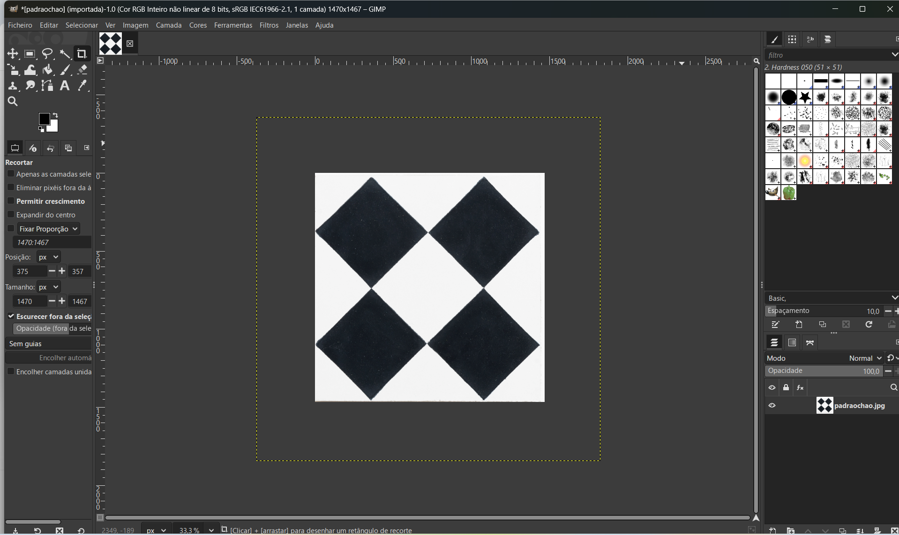Image resolution: width=899 pixels, height=535 pixels.
Task: Click the black foreground color swatch
Action: click(x=44, y=119)
